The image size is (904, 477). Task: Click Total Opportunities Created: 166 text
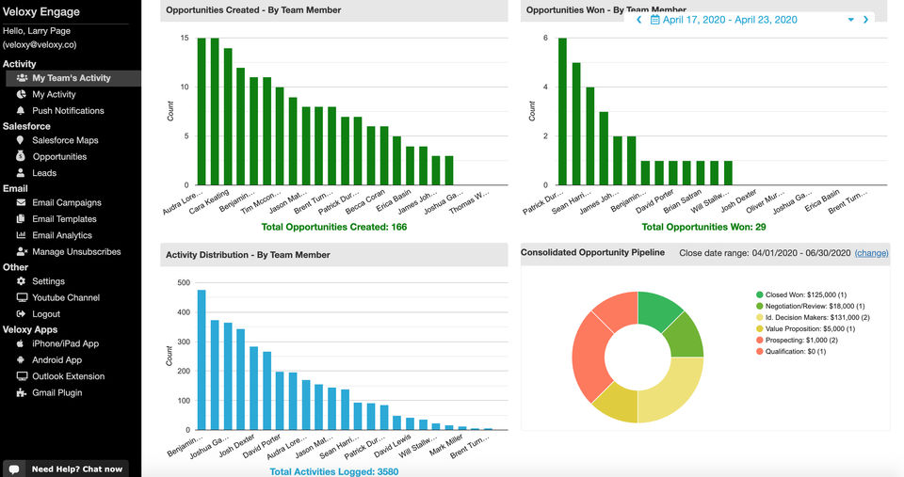click(333, 227)
